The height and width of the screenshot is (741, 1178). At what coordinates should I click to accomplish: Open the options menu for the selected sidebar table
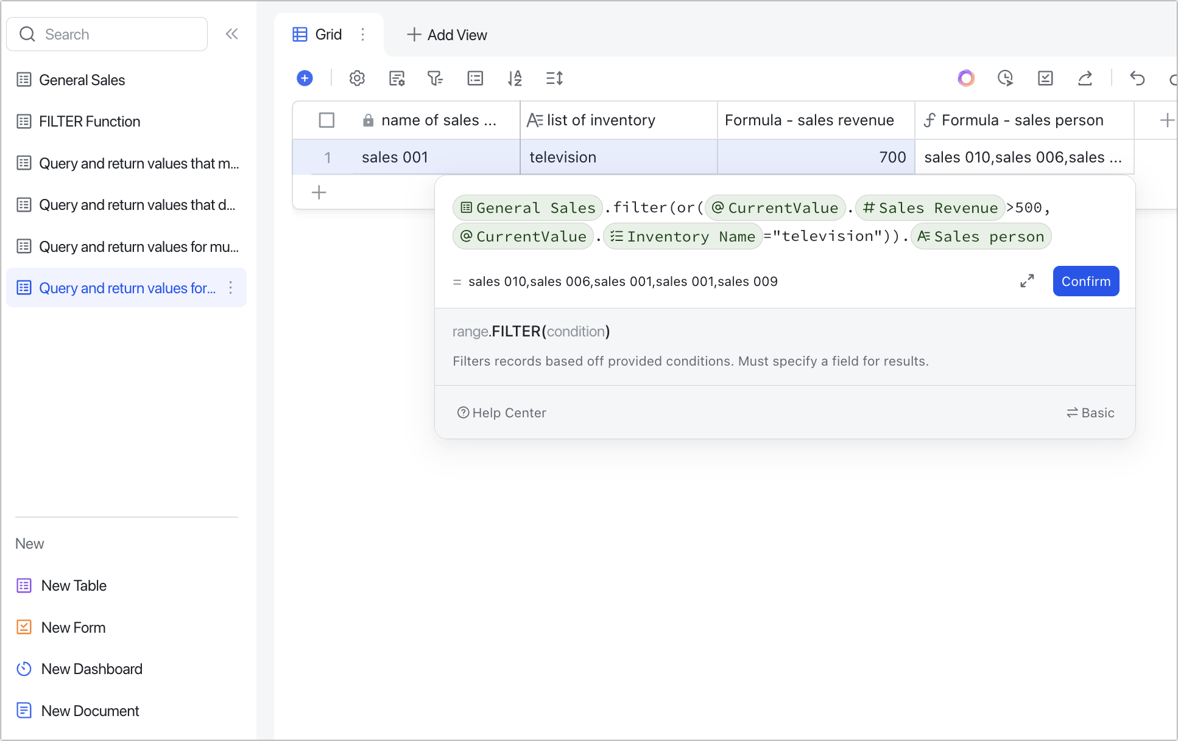[x=231, y=288]
